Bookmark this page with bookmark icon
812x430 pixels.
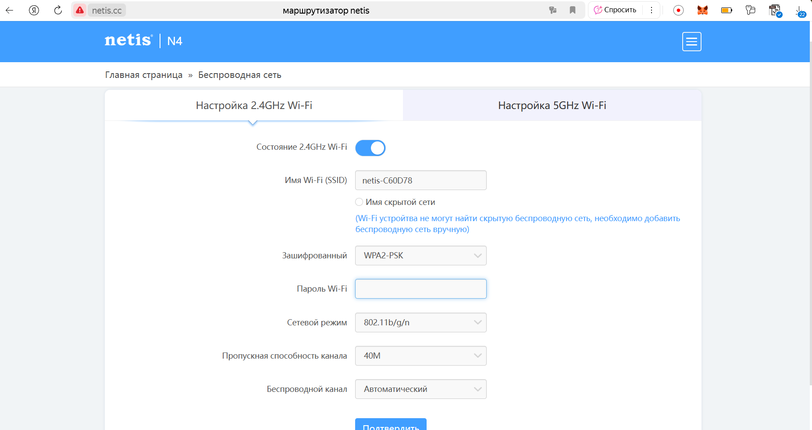click(573, 10)
